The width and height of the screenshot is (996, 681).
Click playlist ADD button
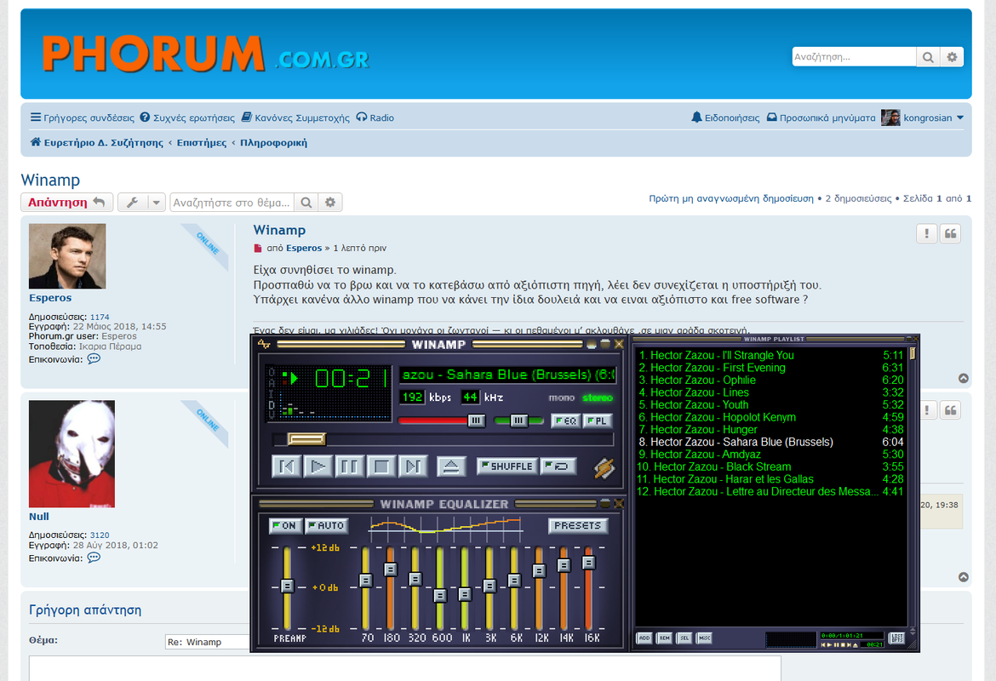(x=644, y=638)
